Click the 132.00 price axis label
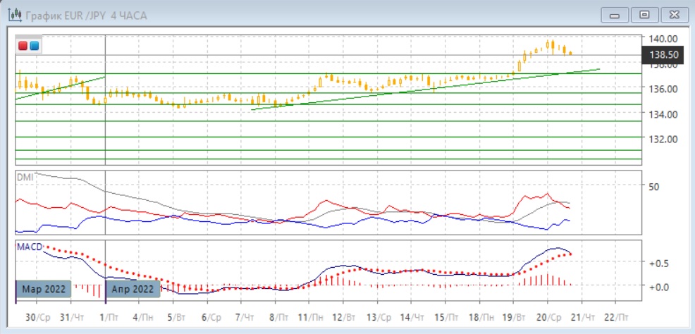 tap(663, 139)
